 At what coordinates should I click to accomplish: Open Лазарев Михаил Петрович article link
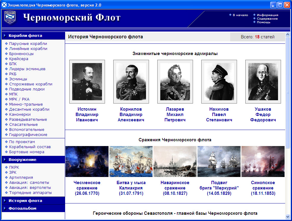tap(175, 115)
